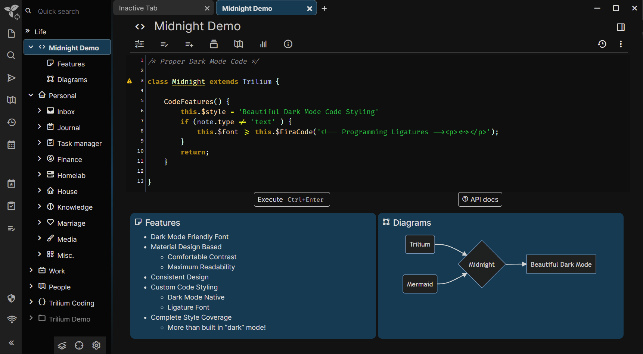
Task: Open the API docs button
Action: [480, 200]
